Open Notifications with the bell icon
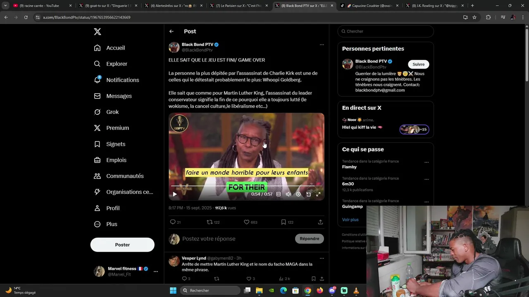The width and height of the screenshot is (529, 297). pos(116,80)
